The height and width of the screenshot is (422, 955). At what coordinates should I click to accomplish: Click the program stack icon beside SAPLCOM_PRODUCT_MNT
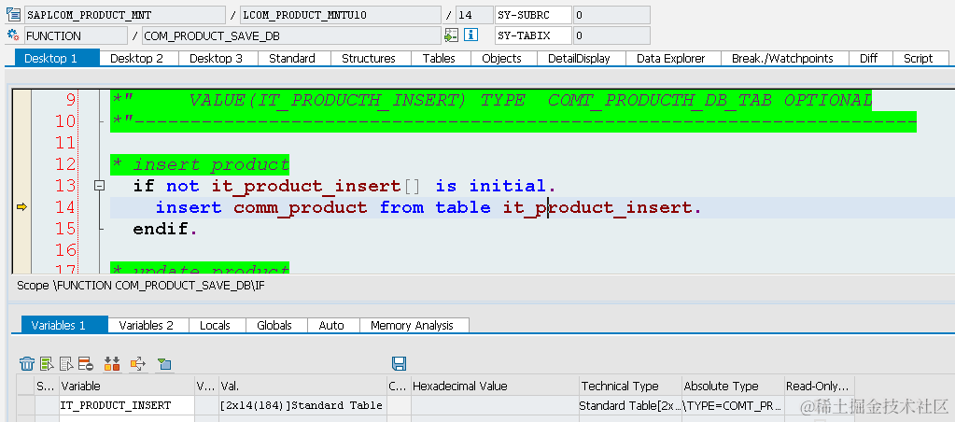[x=13, y=15]
